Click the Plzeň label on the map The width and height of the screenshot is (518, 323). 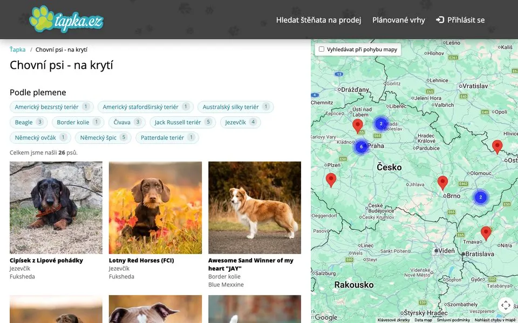[x=333, y=165]
